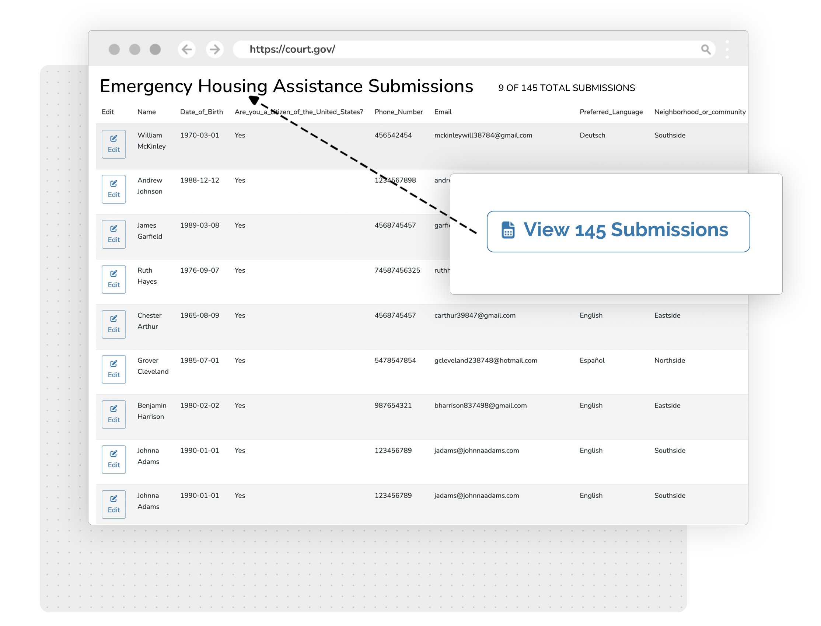Edit Chester Arthur's submission

coord(113,325)
